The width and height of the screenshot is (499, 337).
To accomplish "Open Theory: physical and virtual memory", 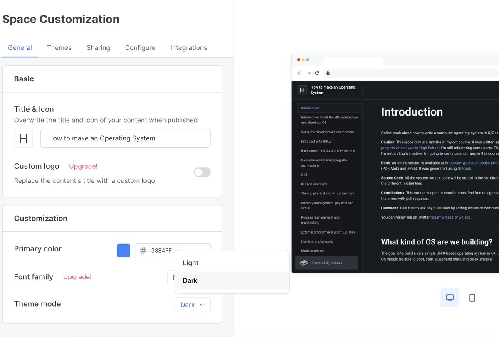I will pos(327,194).
